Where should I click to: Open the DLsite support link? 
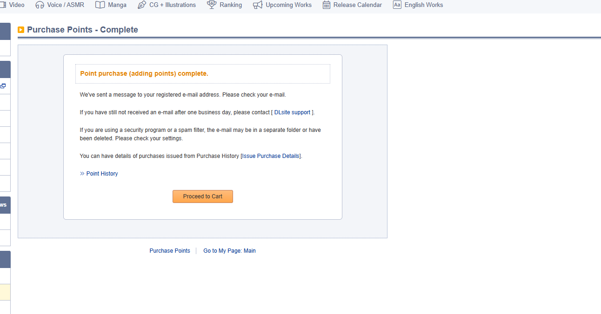(x=292, y=112)
